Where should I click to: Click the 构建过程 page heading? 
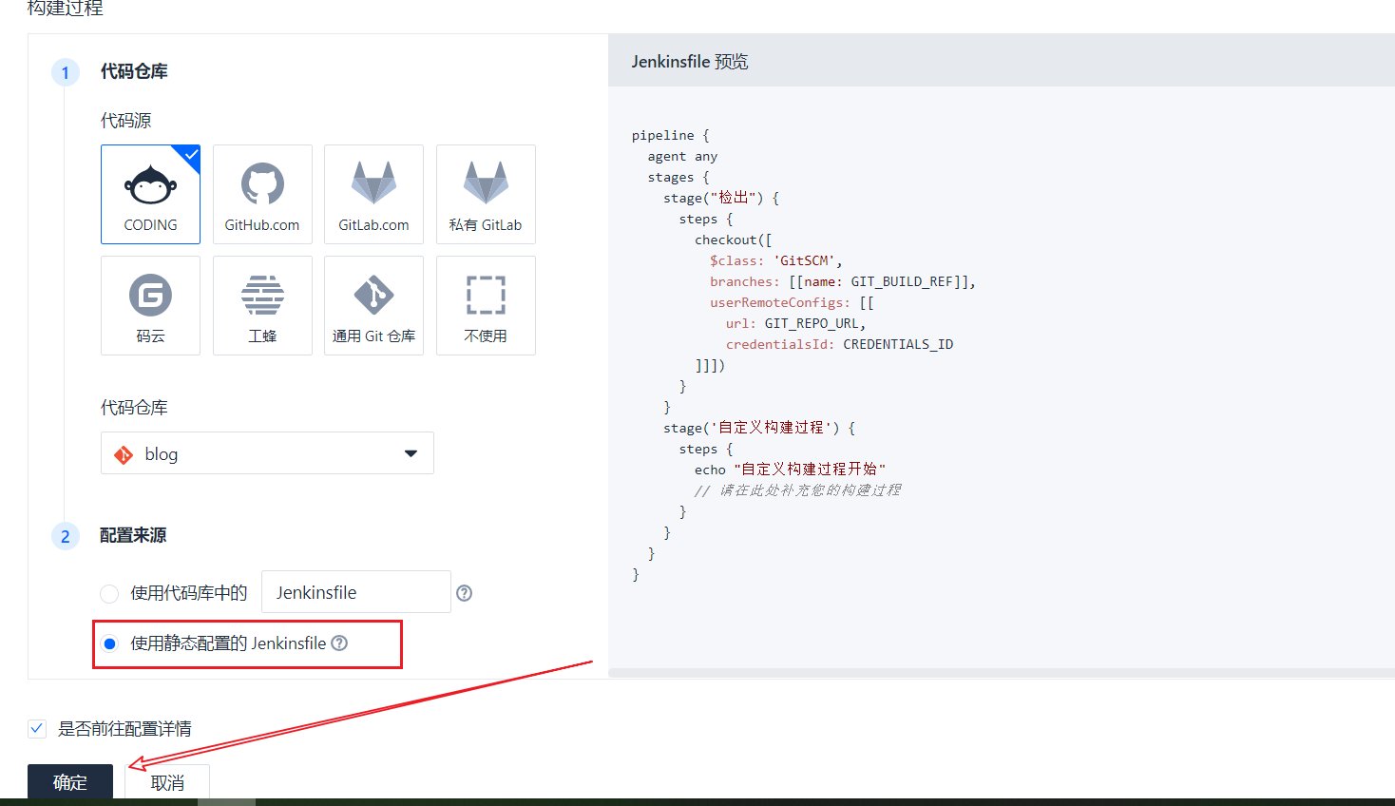(x=66, y=9)
